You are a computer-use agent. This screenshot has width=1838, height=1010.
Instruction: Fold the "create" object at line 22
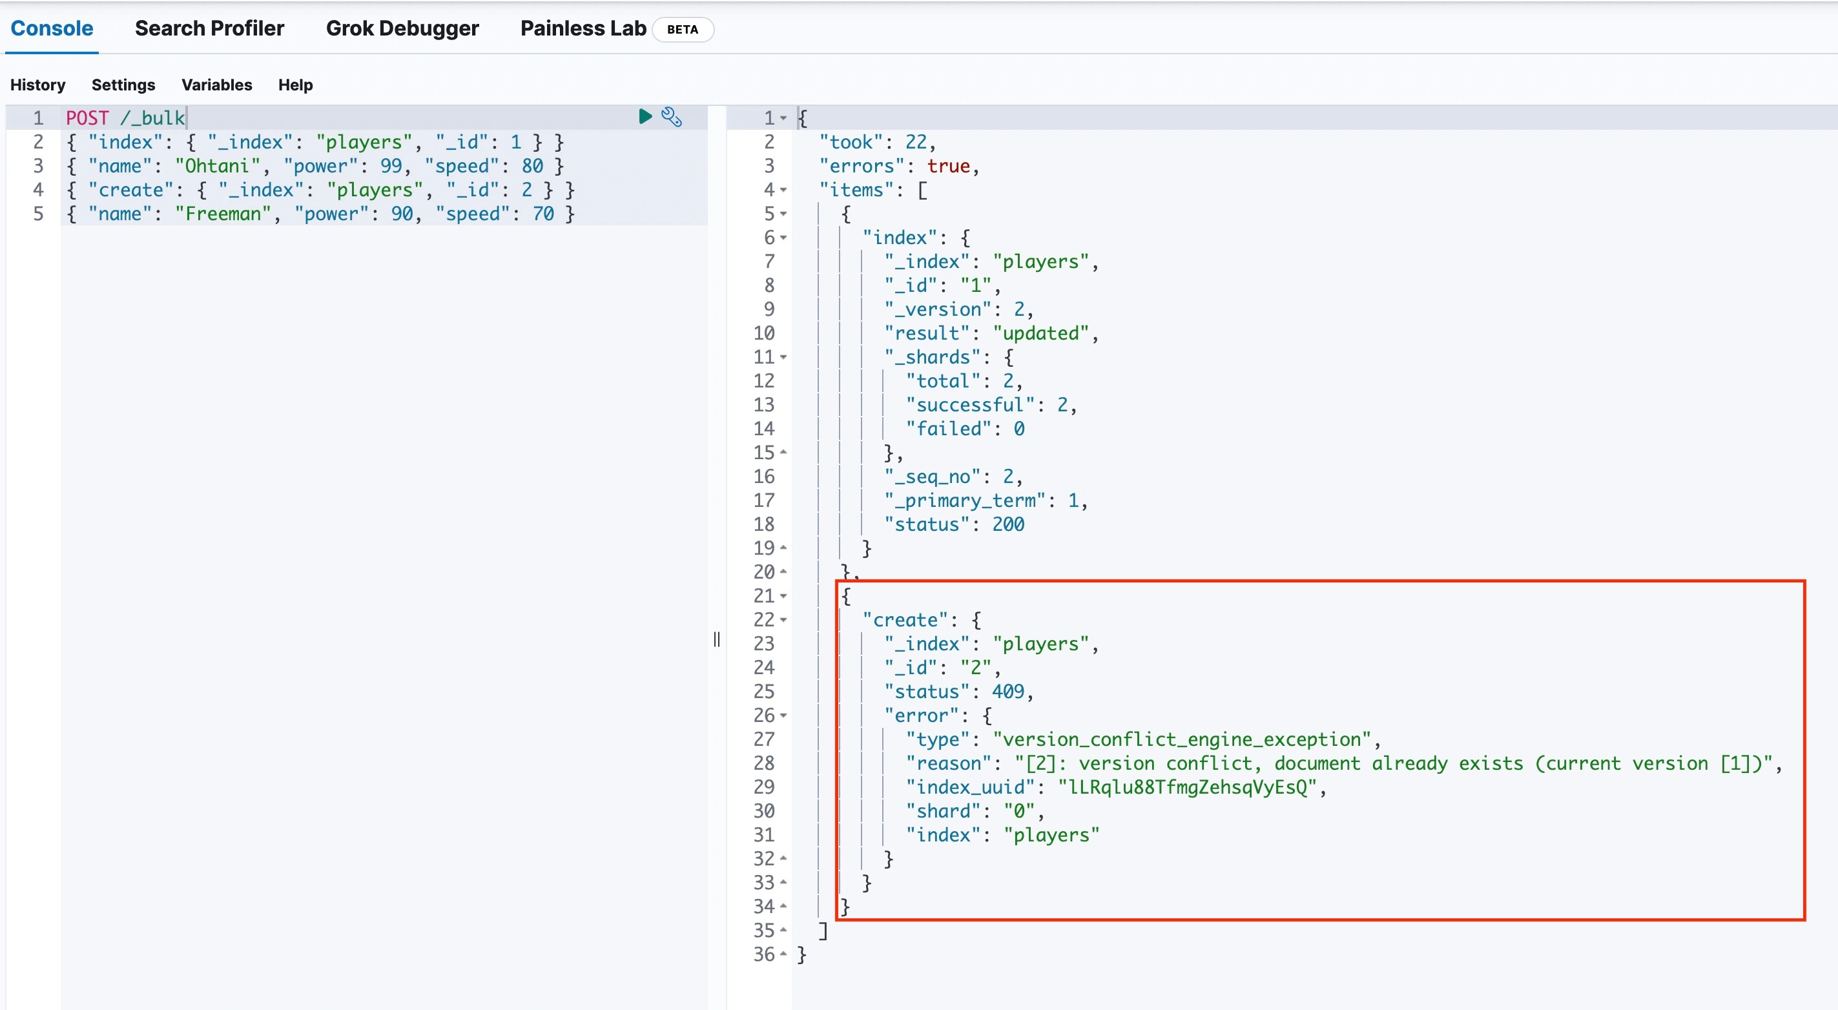coord(783,620)
